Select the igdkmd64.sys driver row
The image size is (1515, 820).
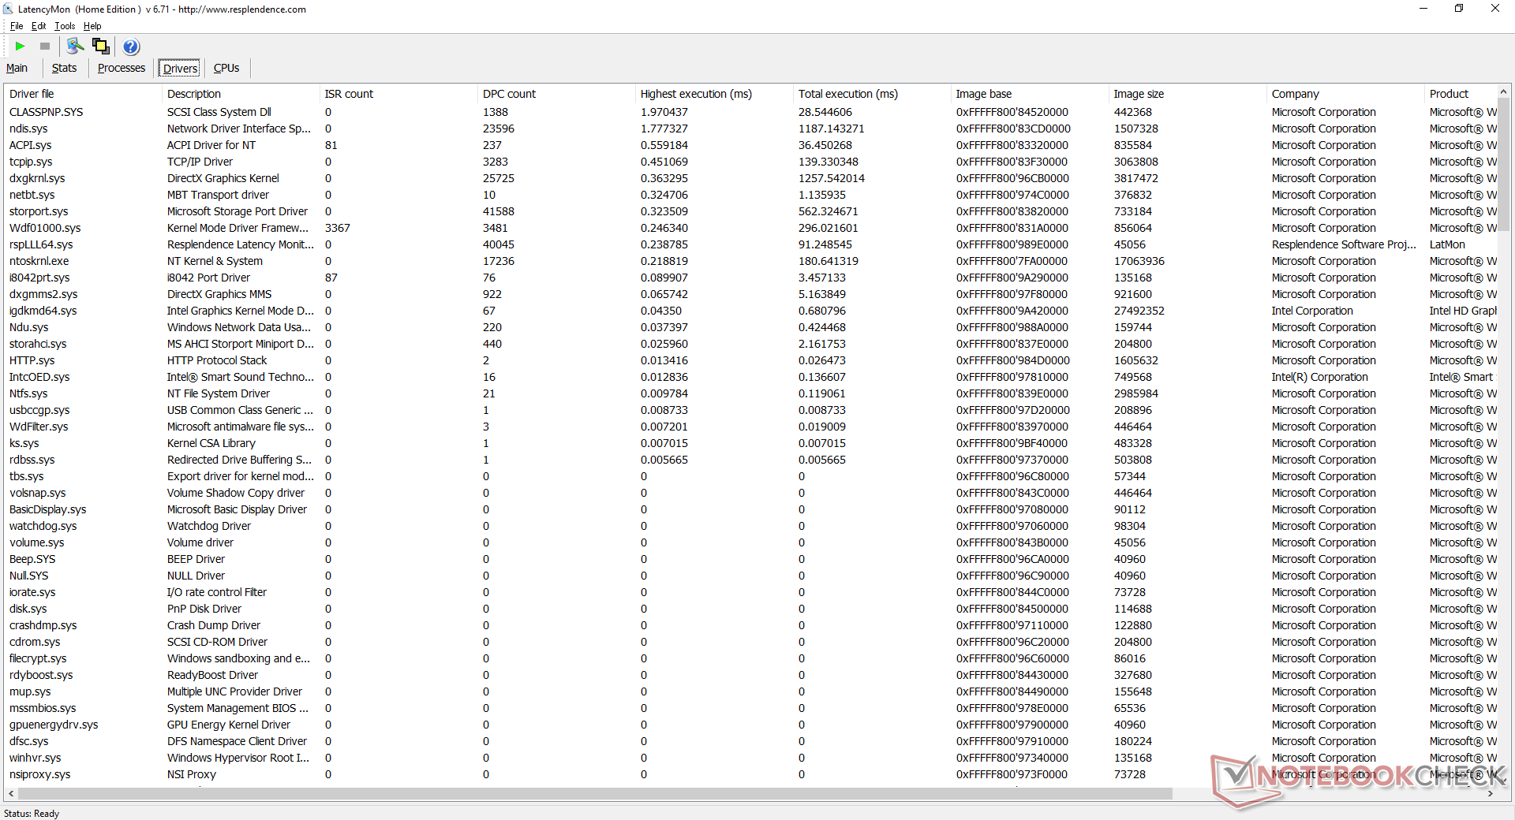[750, 311]
